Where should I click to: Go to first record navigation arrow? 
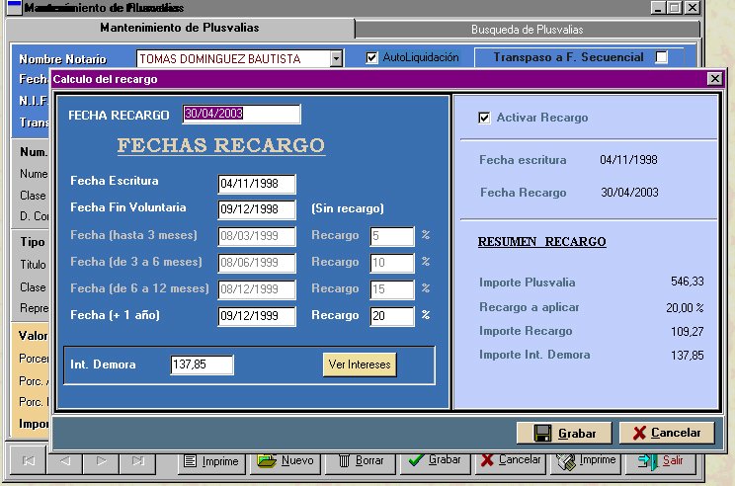(28, 460)
